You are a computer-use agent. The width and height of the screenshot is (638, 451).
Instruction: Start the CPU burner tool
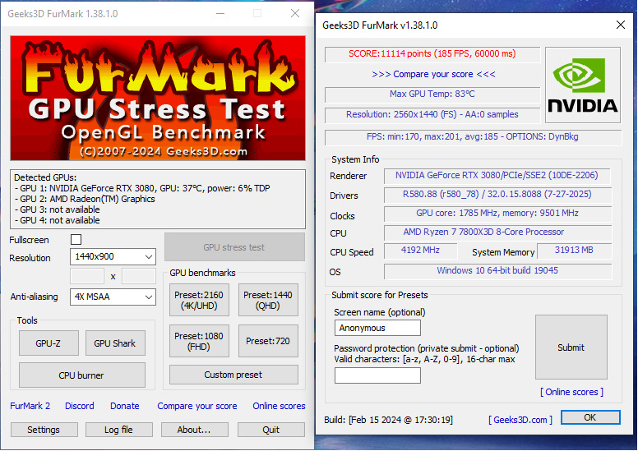(81, 375)
